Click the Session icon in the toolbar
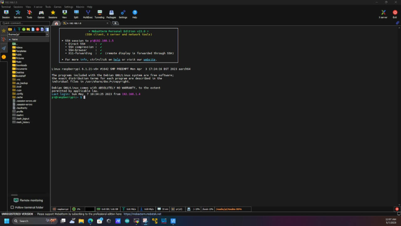401x226 pixels. point(5,13)
